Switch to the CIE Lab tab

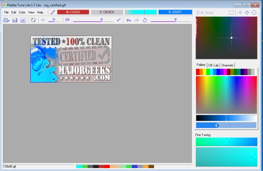tap(213, 65)
